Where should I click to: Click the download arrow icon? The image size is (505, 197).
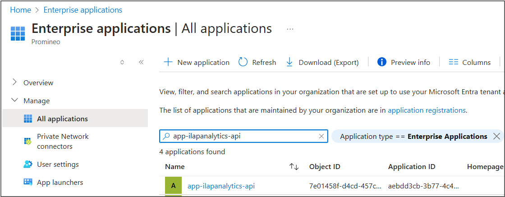click(x=289, y=62)
